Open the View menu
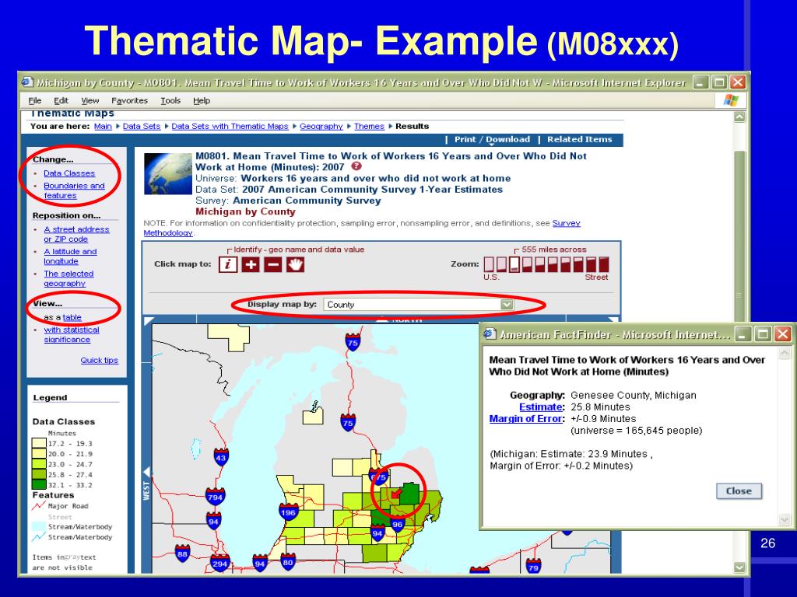 (x=90, y=100)
